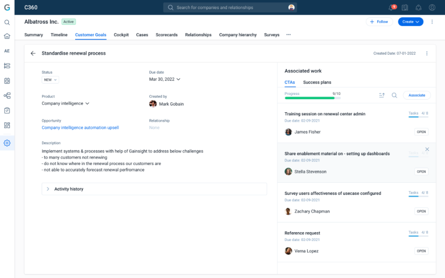This screenshot has width=445, height=278.
Task: Click the support headset icon in header
Action: click(418, 8)
